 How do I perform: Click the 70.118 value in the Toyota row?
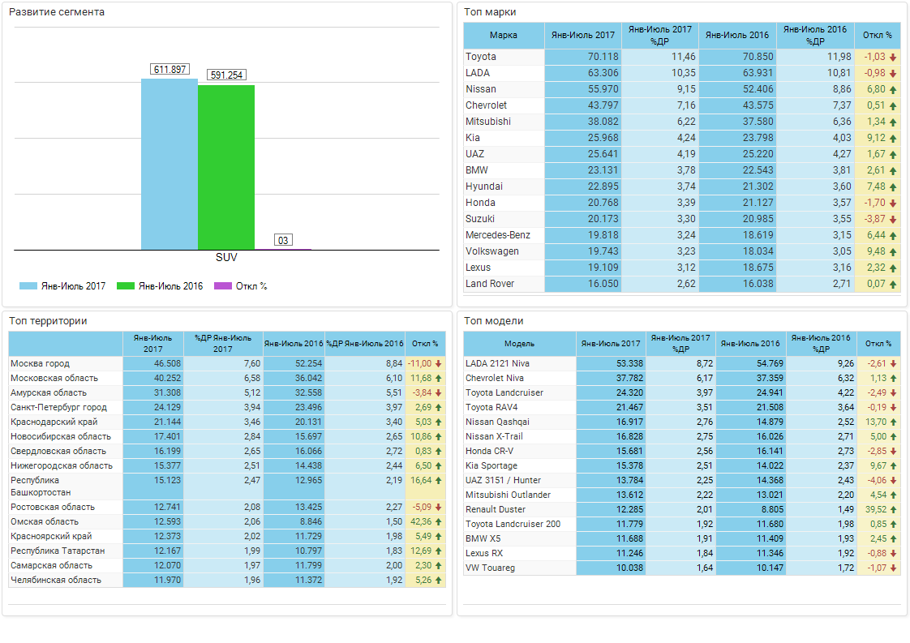click(x=603, y=57)
